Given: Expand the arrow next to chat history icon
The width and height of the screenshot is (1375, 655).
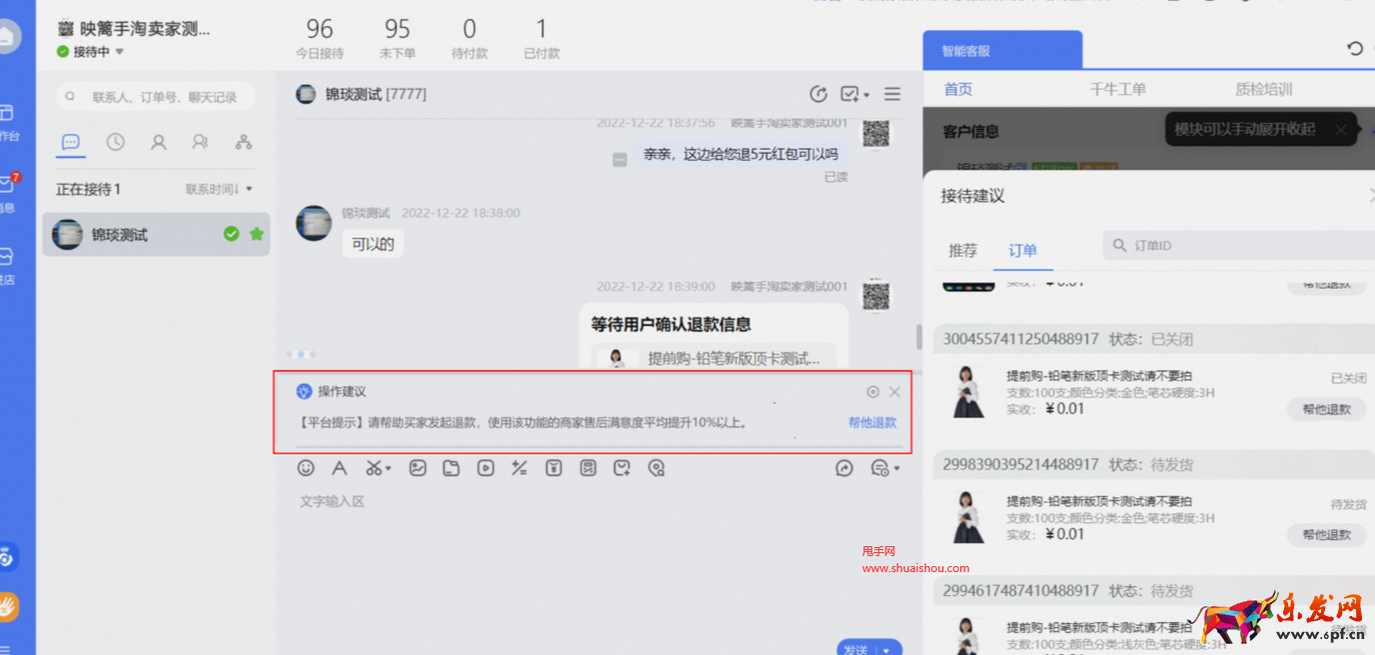Looking at the screenshot, I should click(896, 468).
